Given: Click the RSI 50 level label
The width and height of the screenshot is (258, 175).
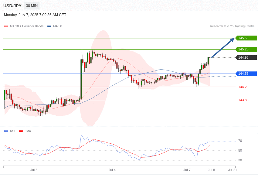Looking at the screenshot, I should click(x=240, y=150).
